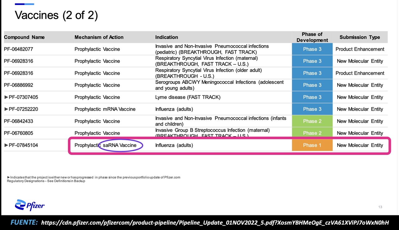This screenshot has width=399, height=230.
Task: Click the 'FUENTE:' label
Action: pos(24,222)
